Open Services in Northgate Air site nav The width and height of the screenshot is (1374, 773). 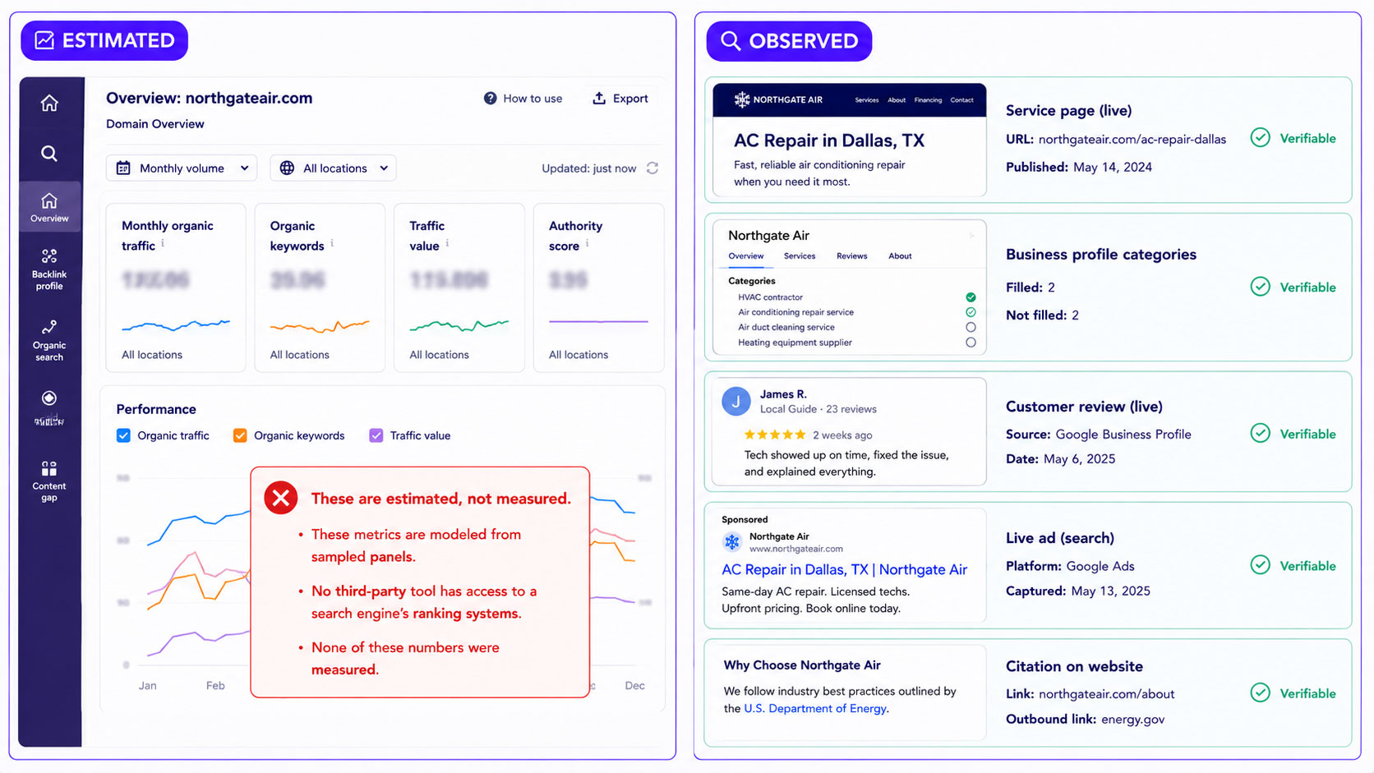pyautogui.click(x=867, y=100)
